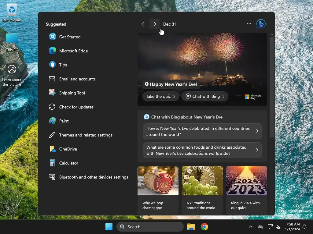Click the Happy New Year's Eve! title
This screenshot has height=234, width=313.
click(x=173, y=84)
